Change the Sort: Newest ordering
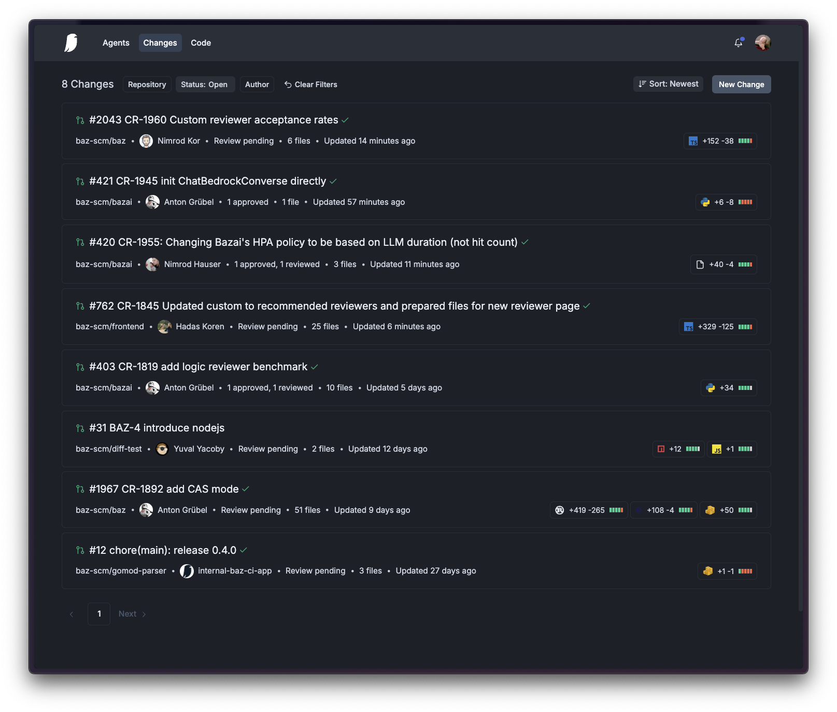 [x=668, y=84]
